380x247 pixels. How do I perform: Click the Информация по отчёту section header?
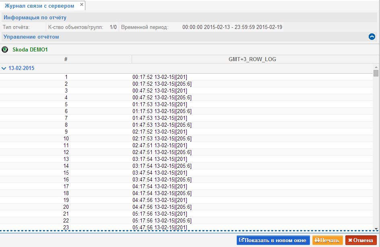[35, 18]
